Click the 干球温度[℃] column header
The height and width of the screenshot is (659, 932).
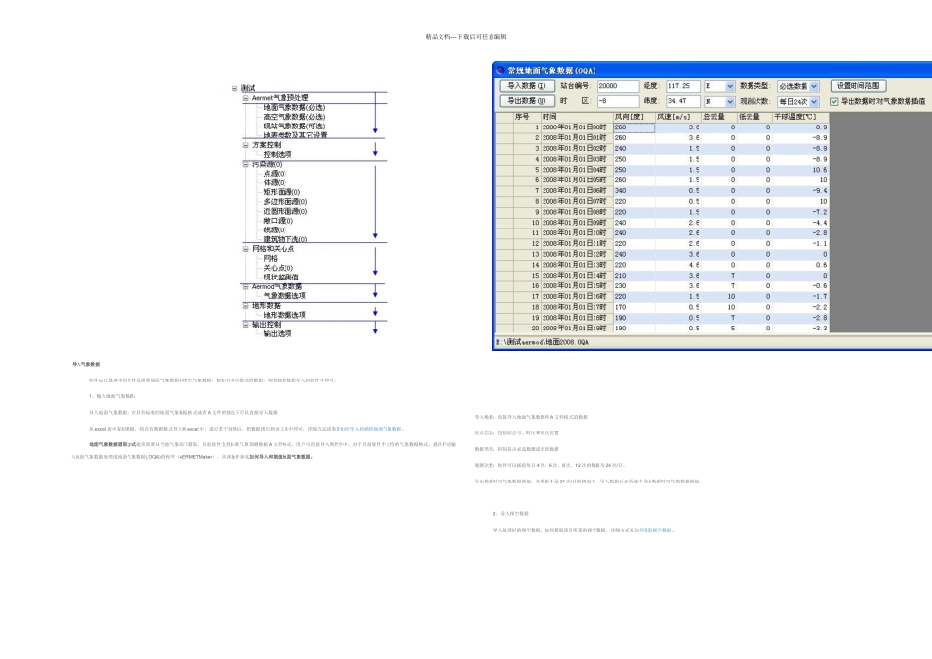pos(801,117)
